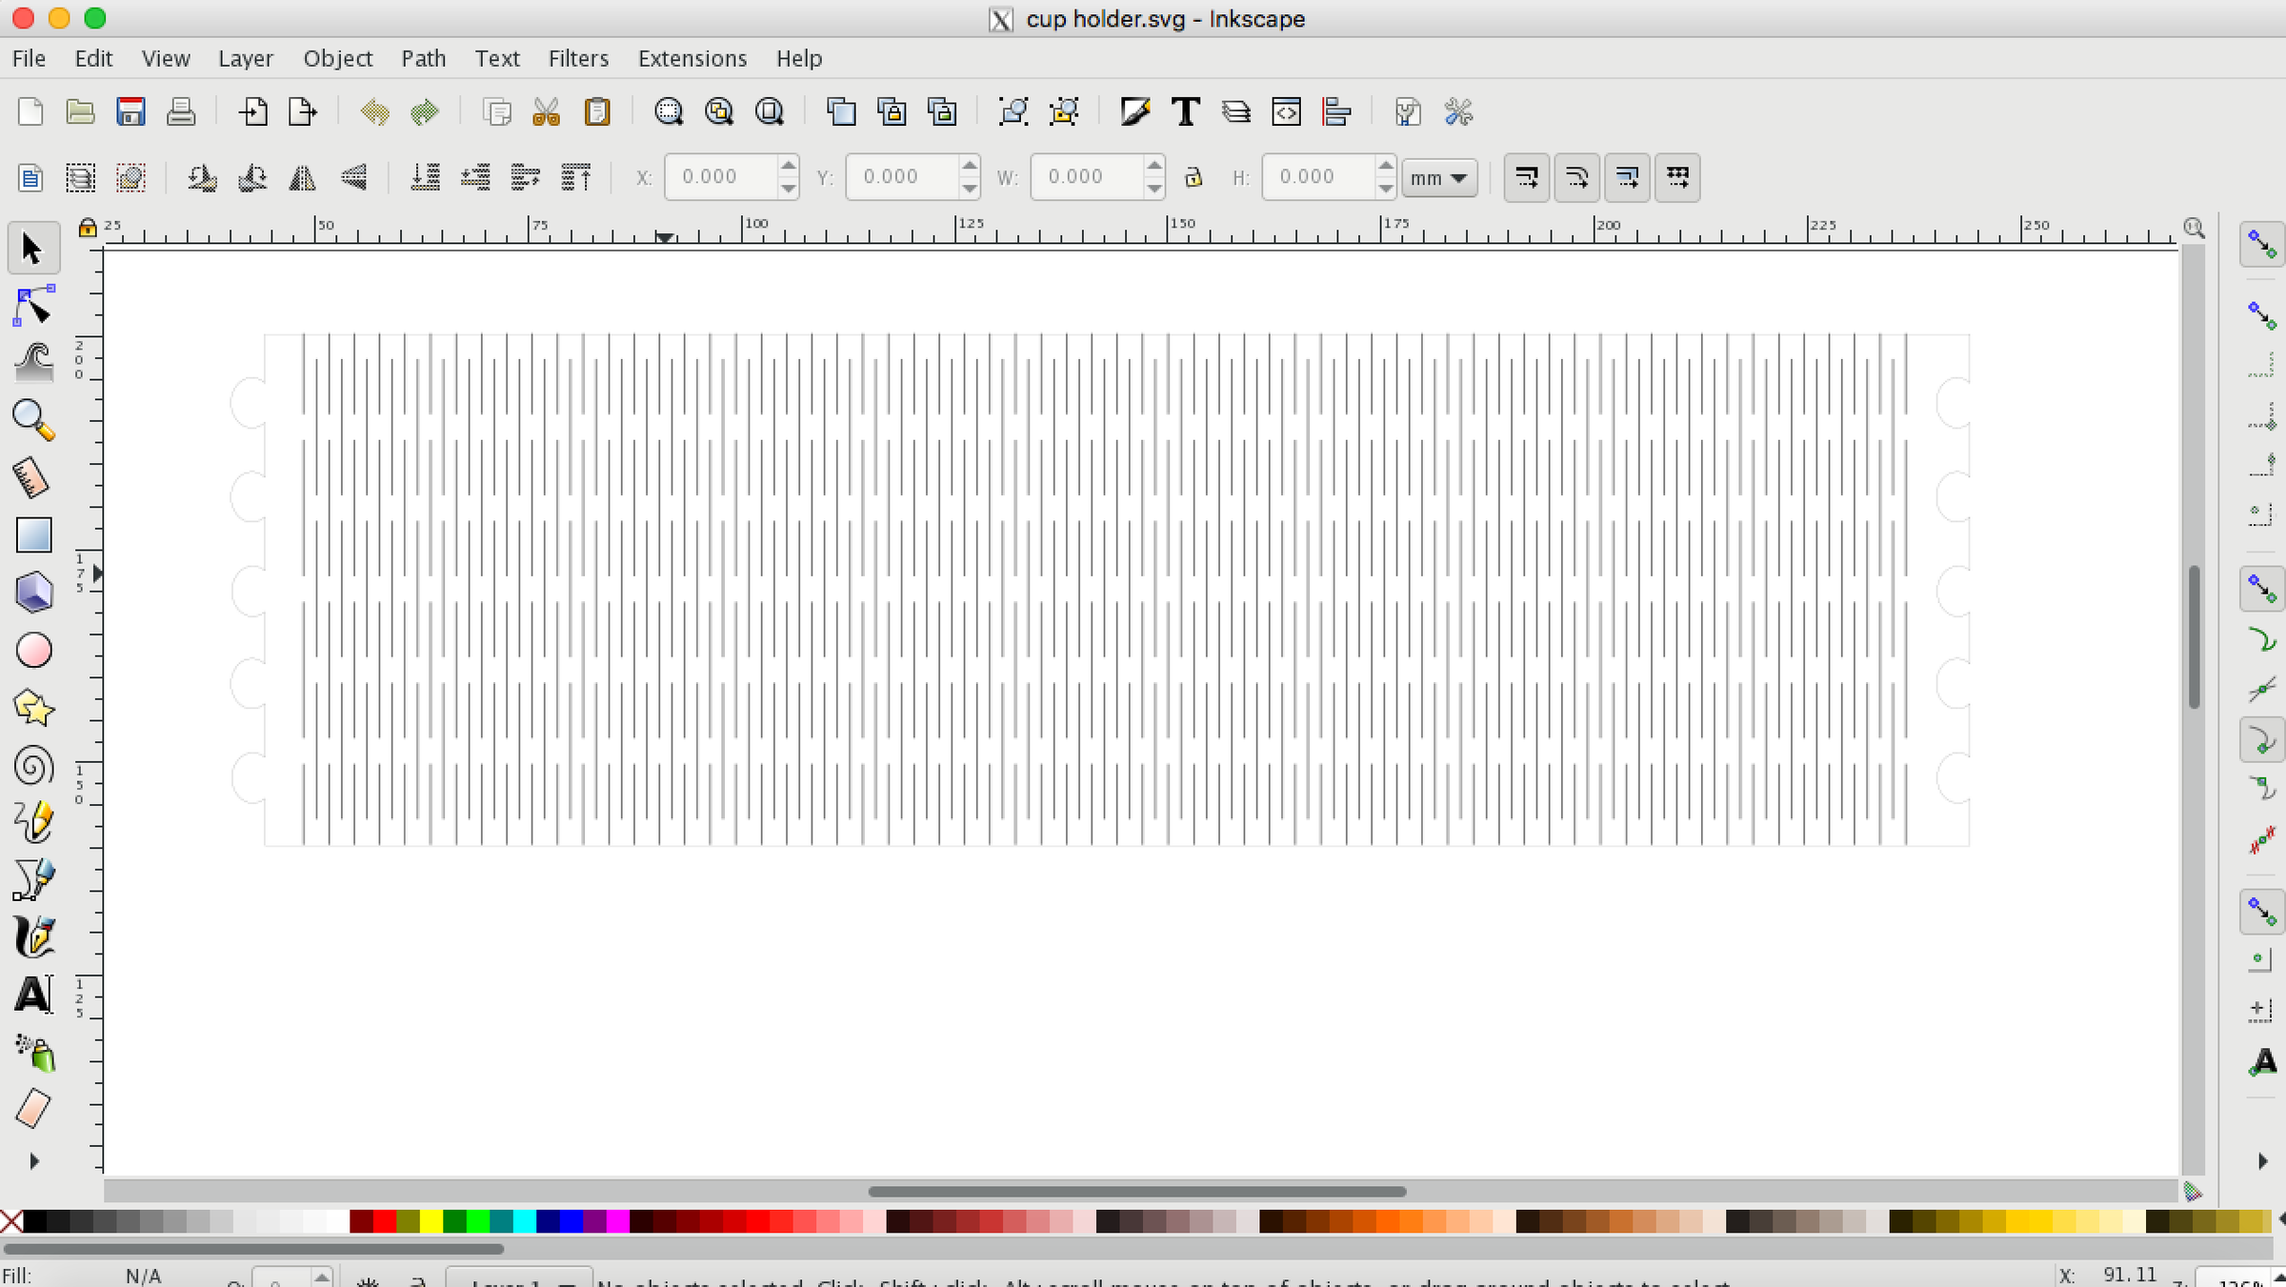Viewport: 2286px width, 1287px height.
Task: Expand snap bar overflow arrow
Action: 2263,1160
